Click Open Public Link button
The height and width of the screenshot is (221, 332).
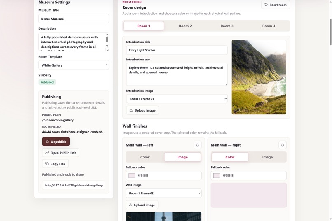(x=61, y=153)
